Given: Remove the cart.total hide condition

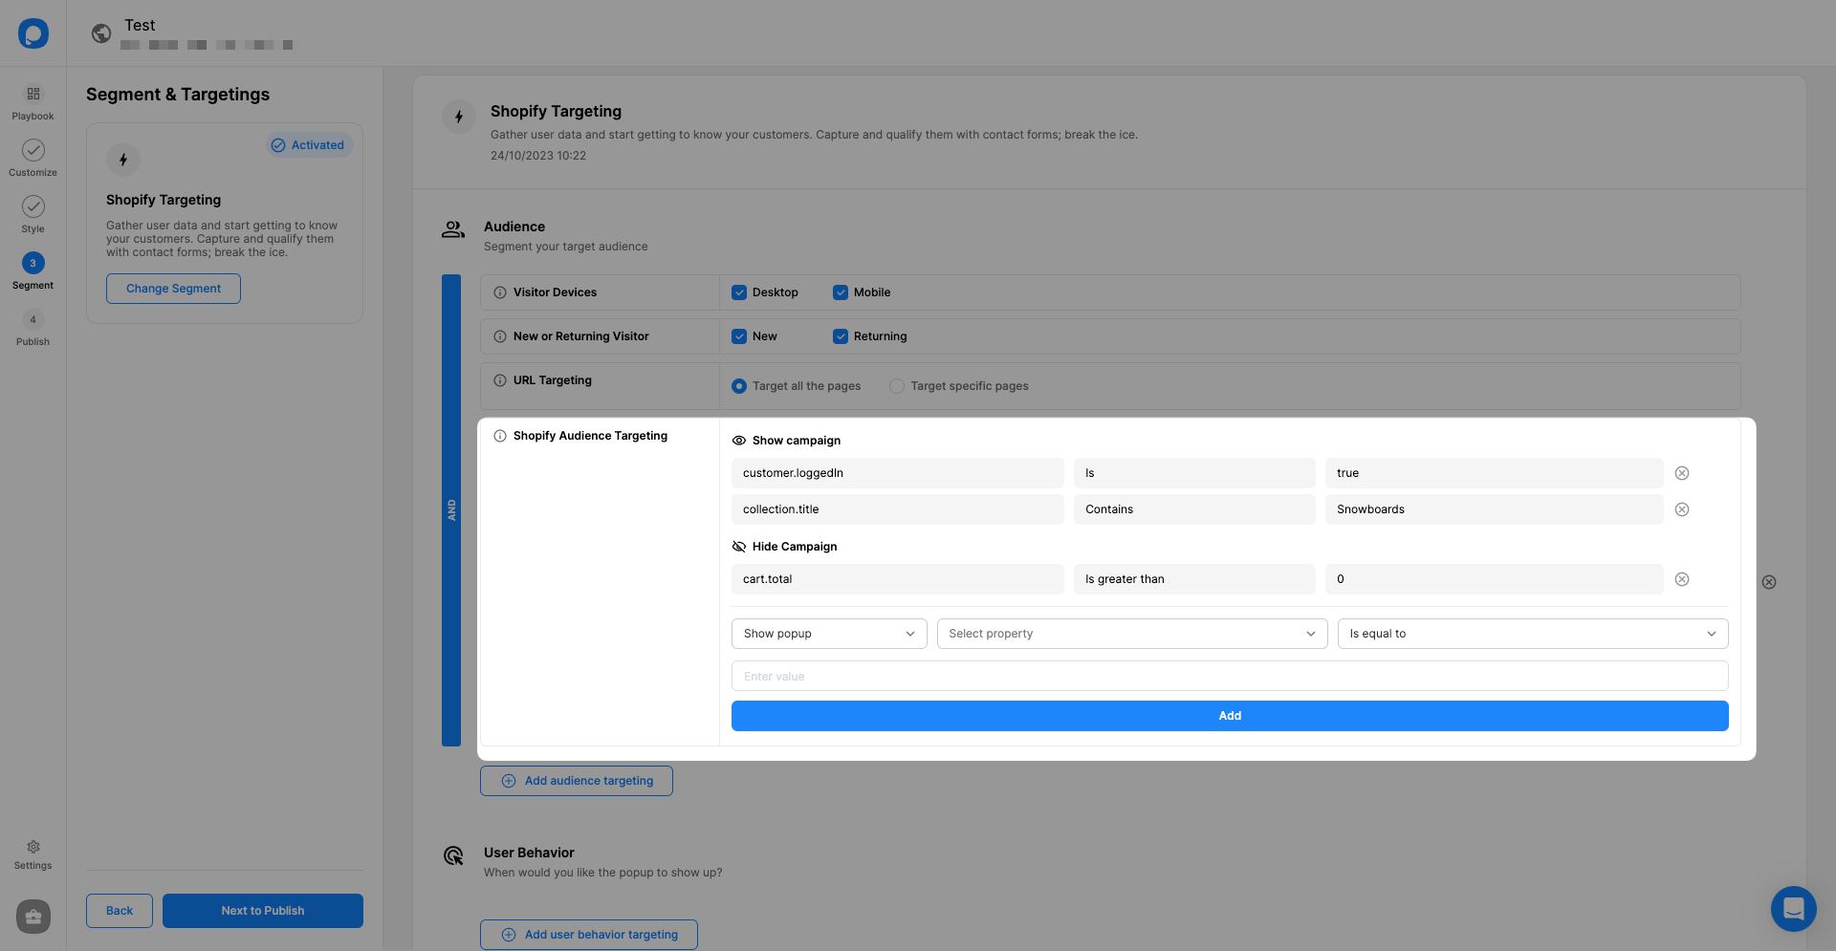Looking at the screenshot, I should pyautogui.click(x=1682, y=579).
